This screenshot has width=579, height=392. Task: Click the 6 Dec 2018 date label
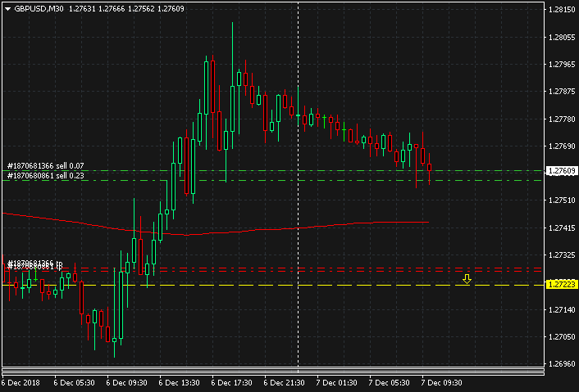click(x=21, y=382)
